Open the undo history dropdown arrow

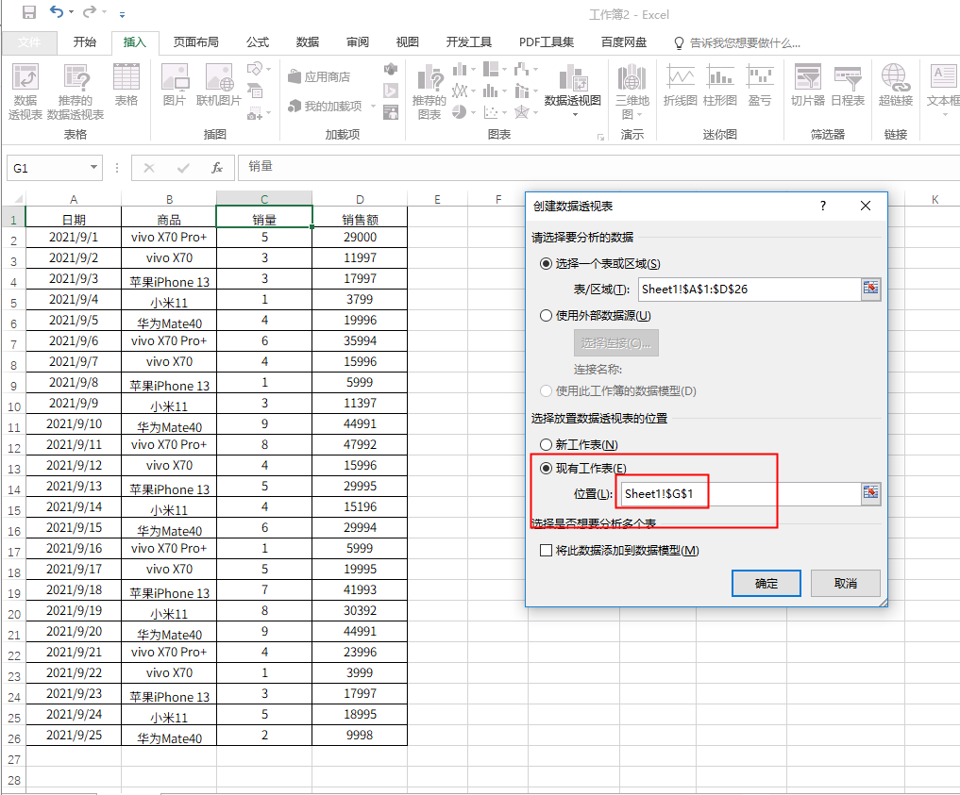pyautogui.click(x=72, y=12)
